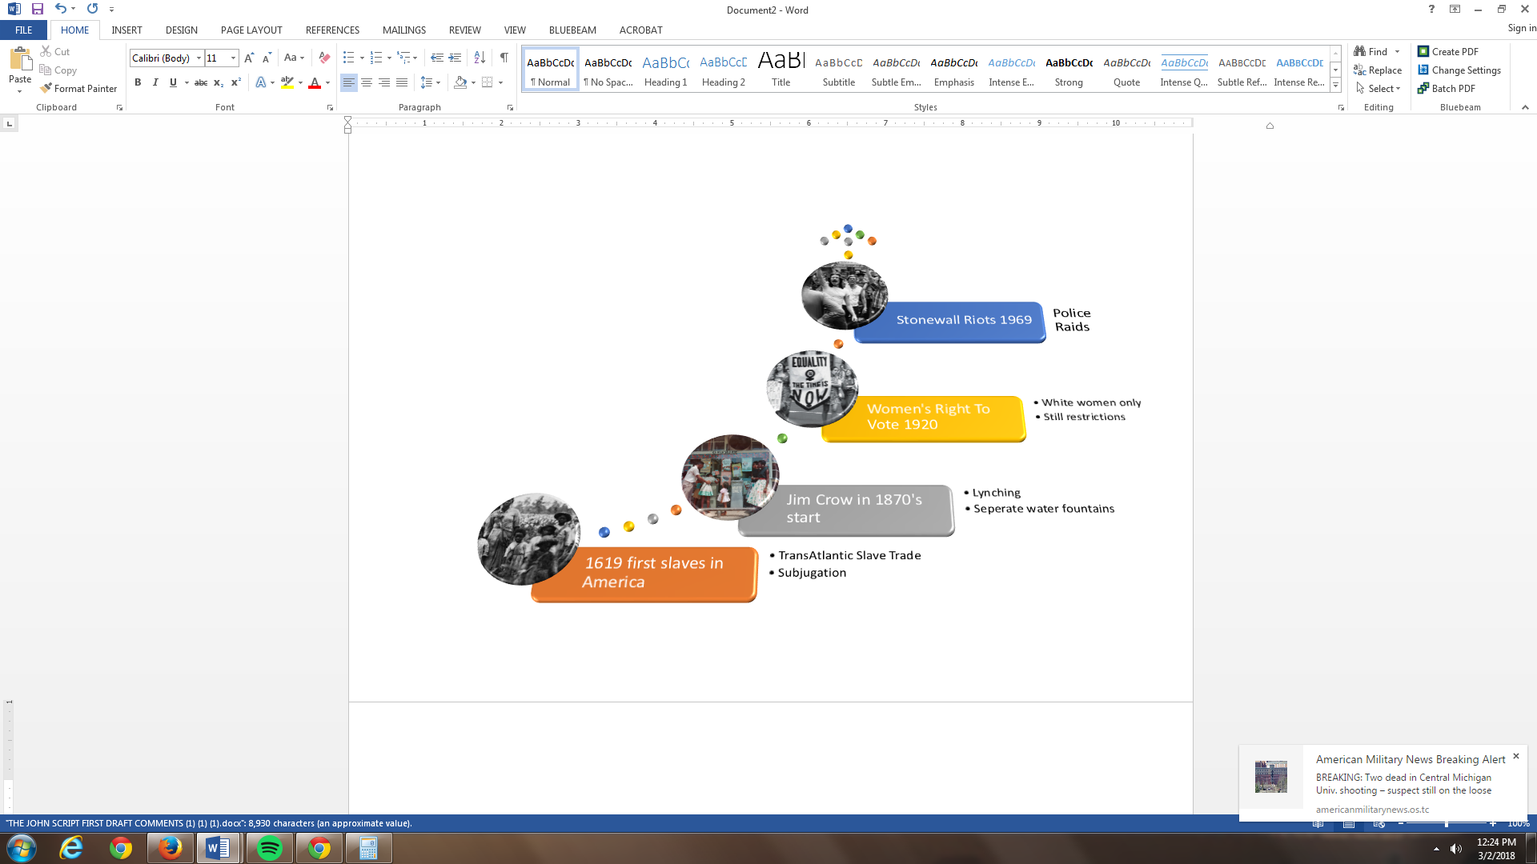Open the font color dropdown arrow
Screen dimensions: 1537x864
[328, 82]
